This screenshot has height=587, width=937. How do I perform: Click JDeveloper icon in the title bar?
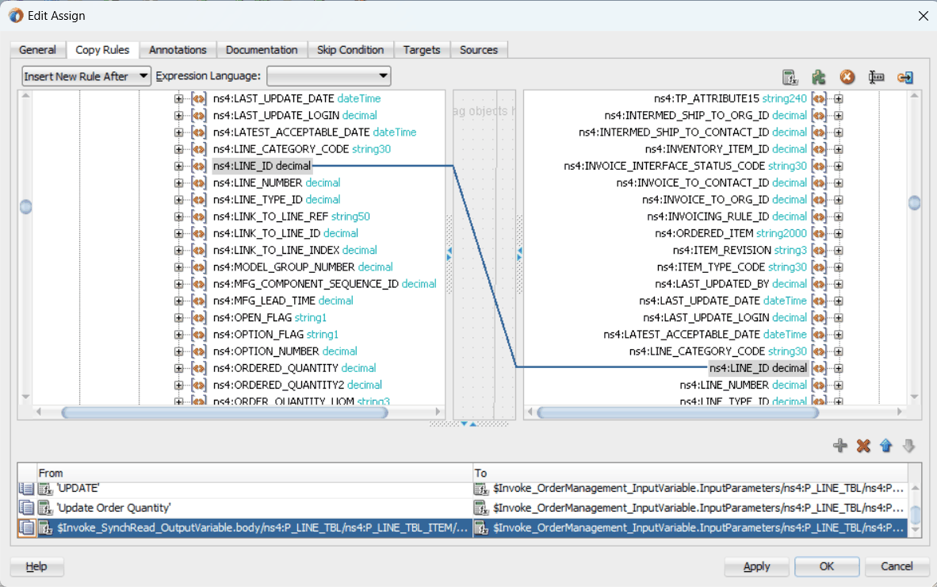[x=16, y=16]
